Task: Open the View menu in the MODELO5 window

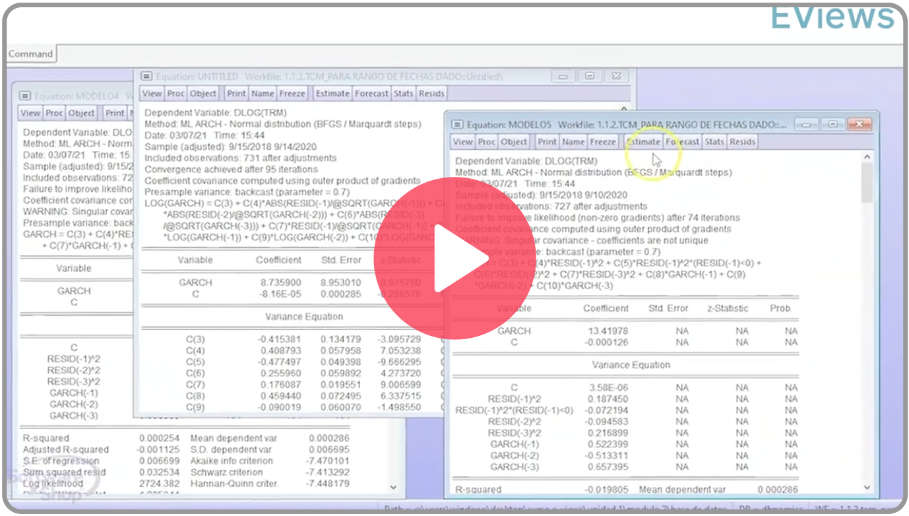Action: (x=462, y=142)
